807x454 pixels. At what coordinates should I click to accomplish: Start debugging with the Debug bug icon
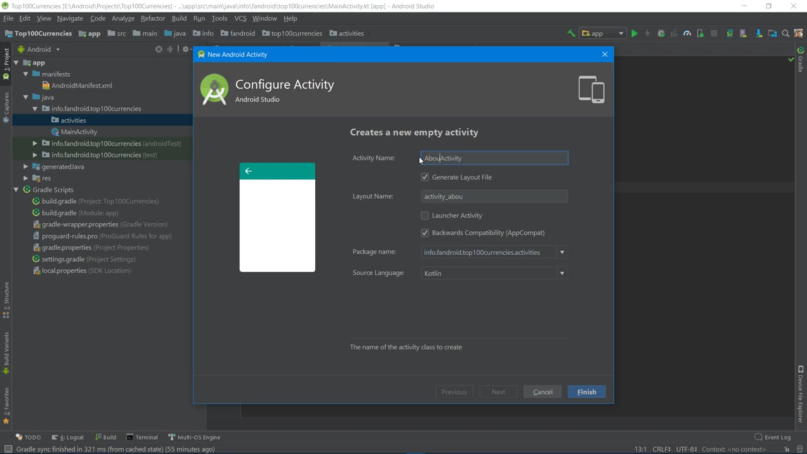661,33
